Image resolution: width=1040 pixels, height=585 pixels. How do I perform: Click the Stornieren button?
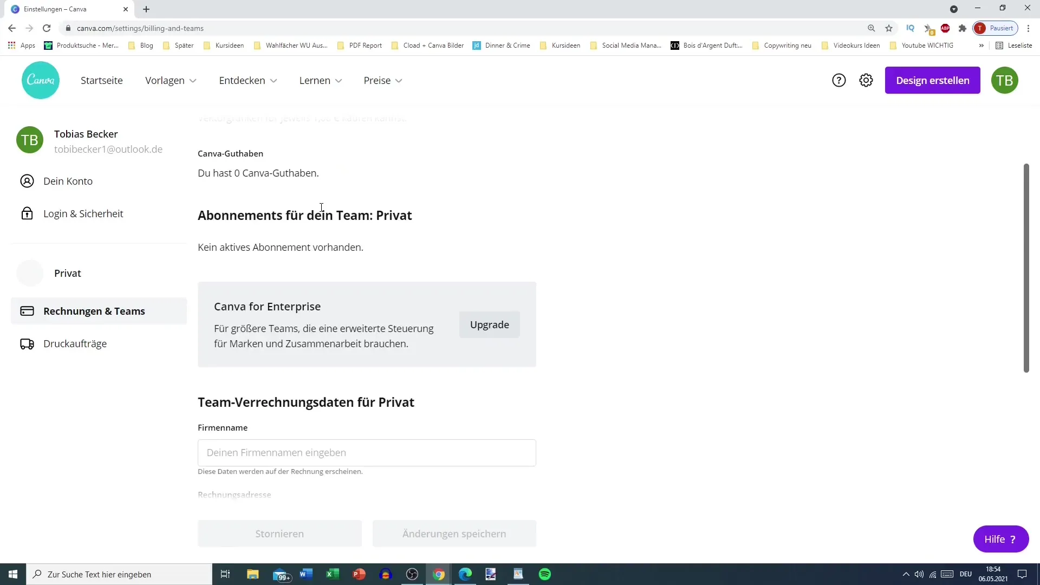pos(279,534)
